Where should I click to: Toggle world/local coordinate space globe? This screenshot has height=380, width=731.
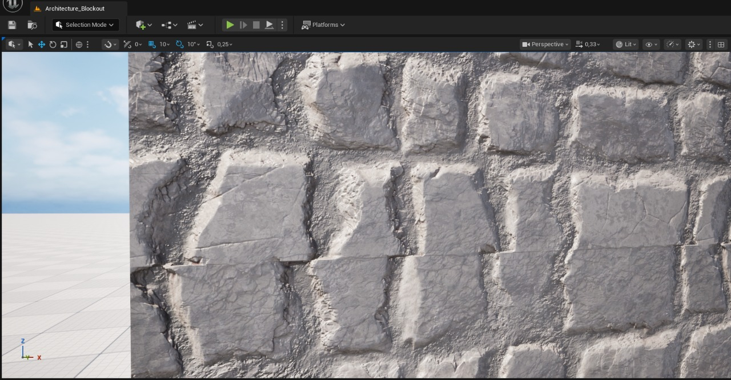click(79, 45)
